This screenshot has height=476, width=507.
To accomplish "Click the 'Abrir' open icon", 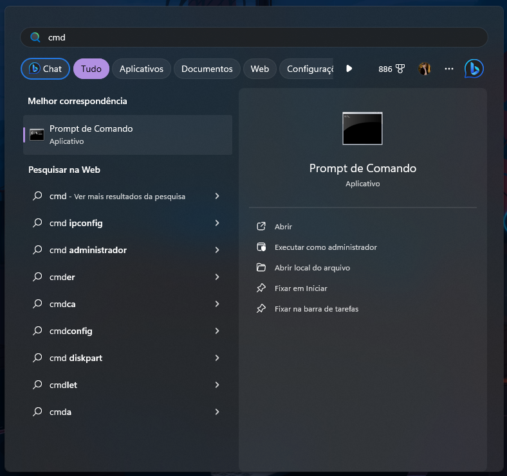I will click(261, 227).
